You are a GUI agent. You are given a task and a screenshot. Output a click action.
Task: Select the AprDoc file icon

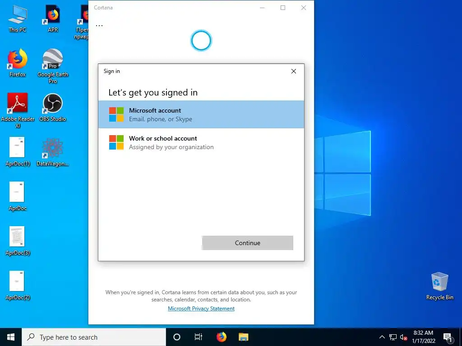coord(18,196)
